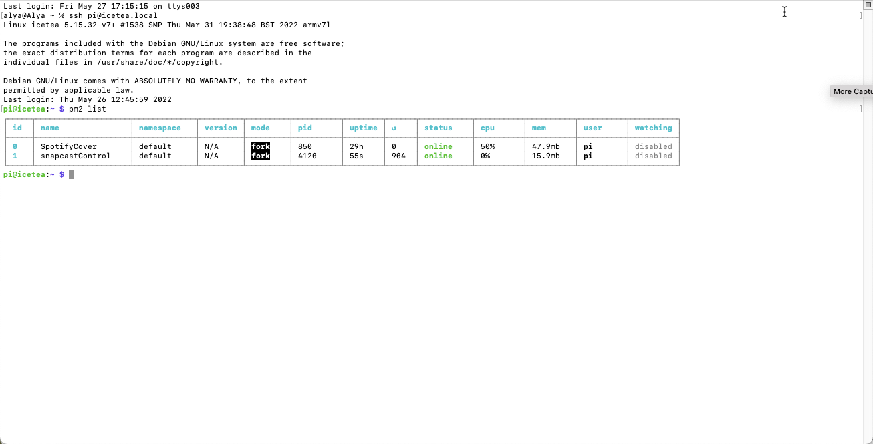Click the disabled watching entry for SpotifyCover
Screen dimensions: 873x444
click(654, 146)
